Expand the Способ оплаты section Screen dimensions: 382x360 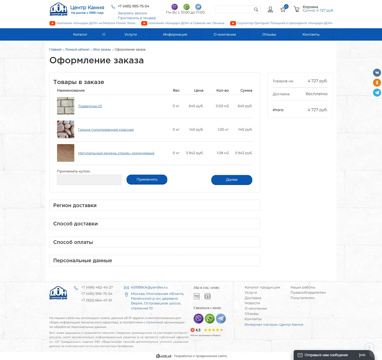coord(155,242)
